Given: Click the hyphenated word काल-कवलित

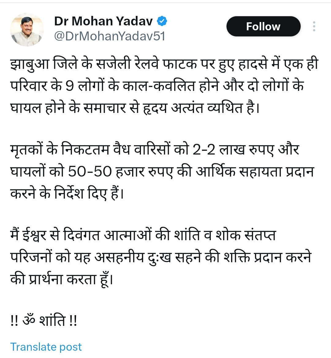Looking at the screenshot, I should [x=159, y=86].
